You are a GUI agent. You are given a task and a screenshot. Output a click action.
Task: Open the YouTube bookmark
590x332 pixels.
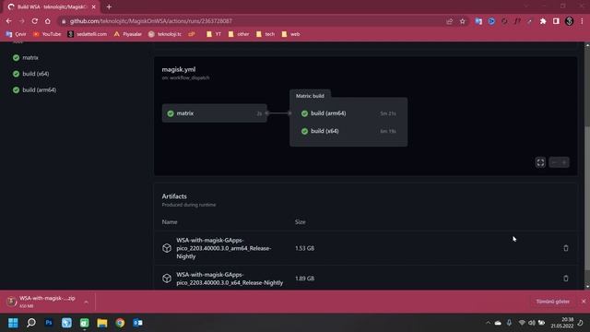click(47, 34)
